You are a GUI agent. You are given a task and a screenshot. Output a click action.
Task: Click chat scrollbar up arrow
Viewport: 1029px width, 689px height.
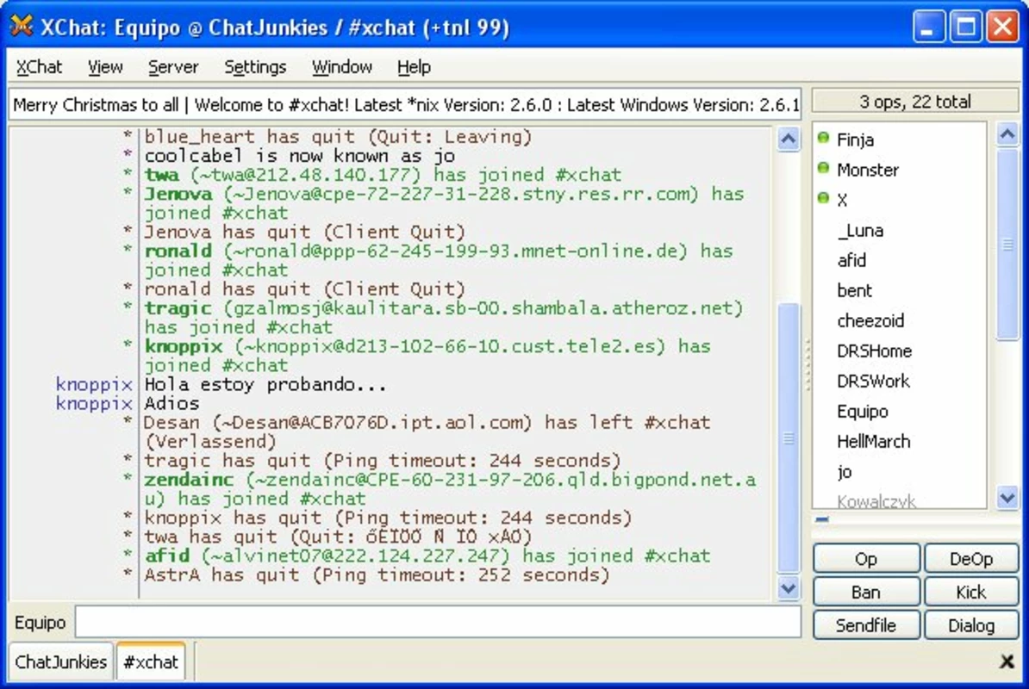pos(788,139)
